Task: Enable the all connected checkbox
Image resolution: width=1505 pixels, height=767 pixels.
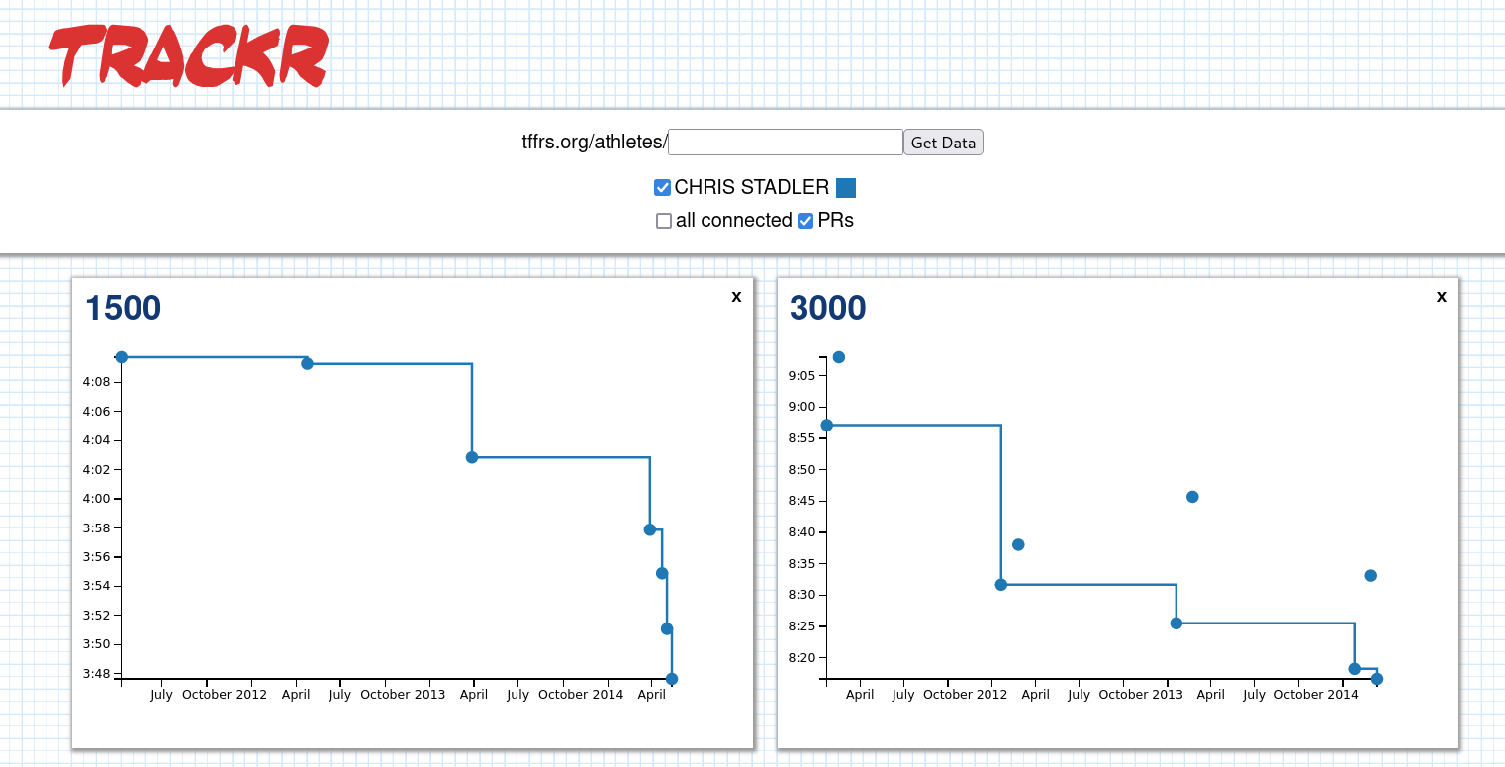Action: click(x=664, y=221)
